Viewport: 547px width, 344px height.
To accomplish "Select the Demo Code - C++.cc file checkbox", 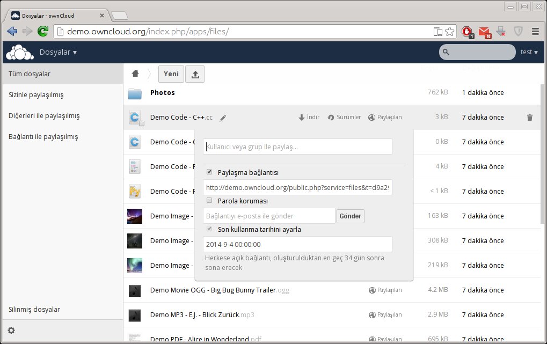I will click(x=142, y=123).
